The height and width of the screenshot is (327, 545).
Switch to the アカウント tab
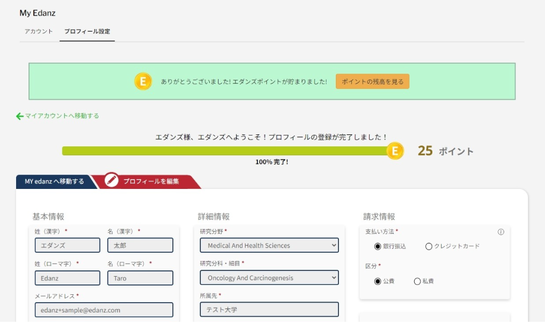pyautogui.click(x=38, y=31)
